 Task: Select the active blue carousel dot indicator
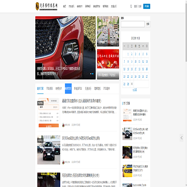pos(92,74)
